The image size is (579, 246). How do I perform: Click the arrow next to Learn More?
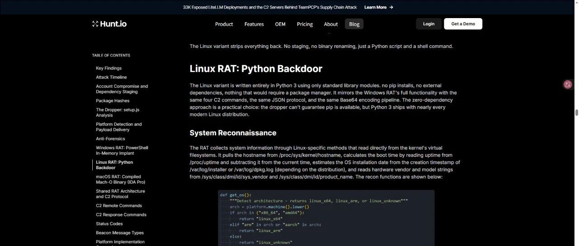tap(391, 7)
